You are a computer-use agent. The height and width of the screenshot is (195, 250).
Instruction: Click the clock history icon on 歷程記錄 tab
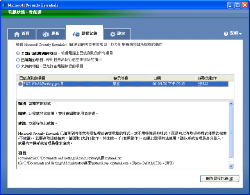76,34
